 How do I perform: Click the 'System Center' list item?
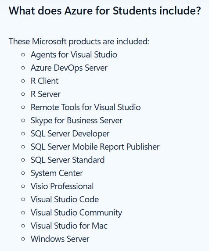tap(57, 173)
